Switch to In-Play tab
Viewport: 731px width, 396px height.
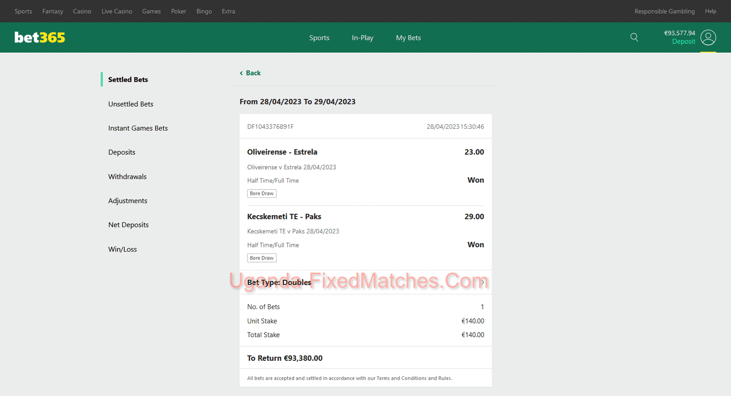pos(362,38)
